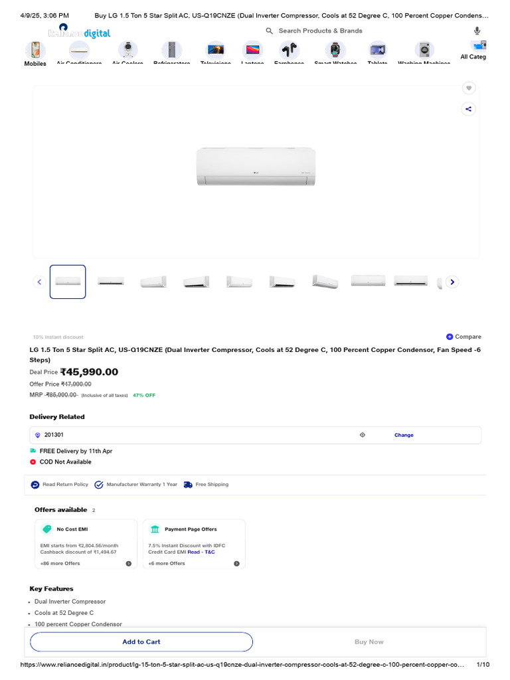Viewport: 510px width, 680px height.
Task: Open the Washing Machines category icon
Action: (x=424, y=50)
